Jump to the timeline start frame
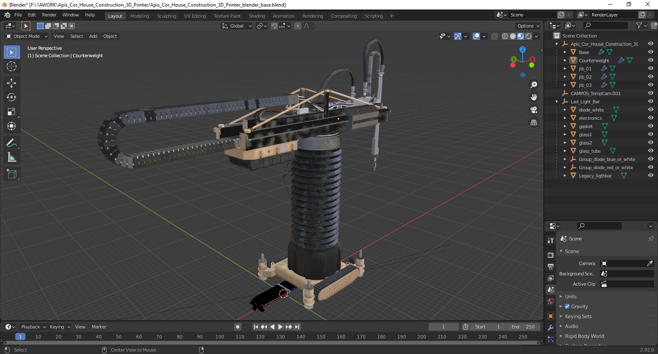 pyautogui.click(x=256, y=327)
